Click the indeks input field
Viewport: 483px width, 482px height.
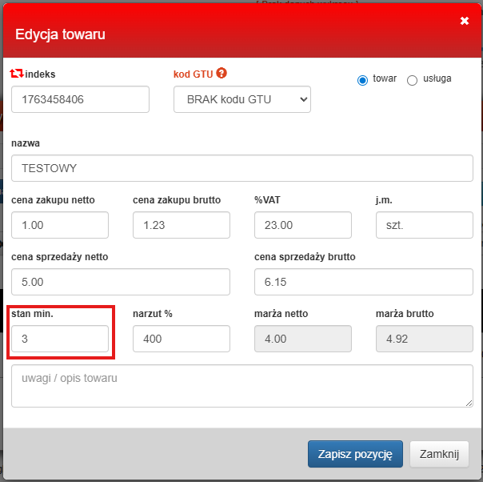[80, 99]
